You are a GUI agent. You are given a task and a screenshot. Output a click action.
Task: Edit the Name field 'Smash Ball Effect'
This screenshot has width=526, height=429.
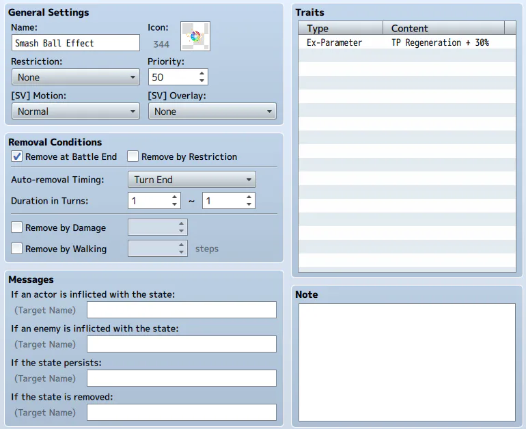click(x=75, y=43)
